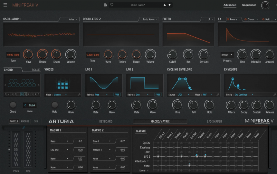Click the Envelope Attack knob
Image resolution: width=277 pixels, height=174 pixels.
point(231,105)
